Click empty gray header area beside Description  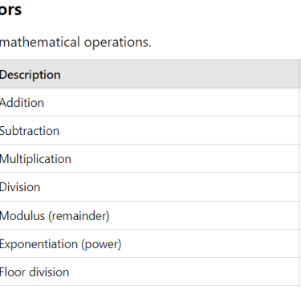click(179, 74)
